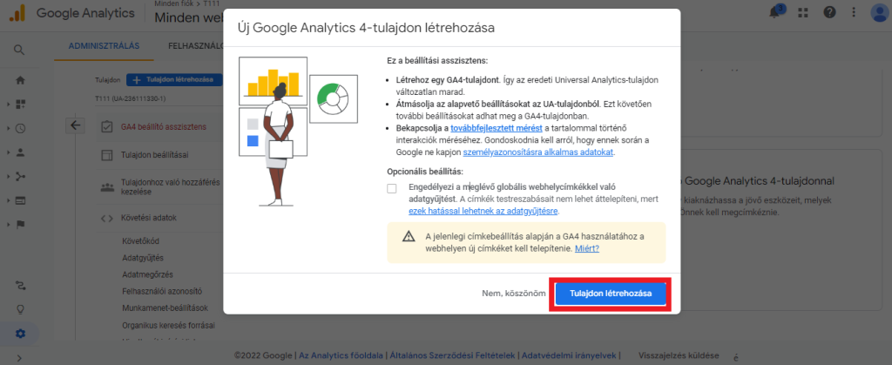
Task: Expand the behavior section arrow in the sidebar
Action: click(8, 200)
